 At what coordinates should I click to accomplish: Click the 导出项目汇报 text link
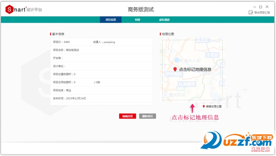(x=262, y=12)
